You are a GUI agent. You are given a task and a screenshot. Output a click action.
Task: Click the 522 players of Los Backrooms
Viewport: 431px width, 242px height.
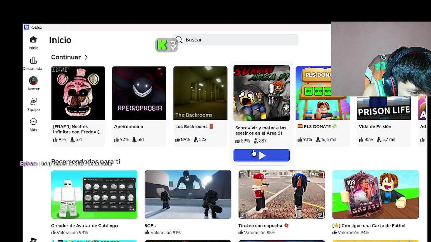tap(200, 139)
